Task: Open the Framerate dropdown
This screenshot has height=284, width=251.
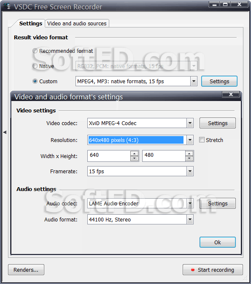Action: click(190, 171)
